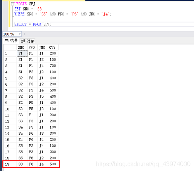Click the P3 cell in row 12
This screenshot has width=194, height=171.
coord(32,121)
